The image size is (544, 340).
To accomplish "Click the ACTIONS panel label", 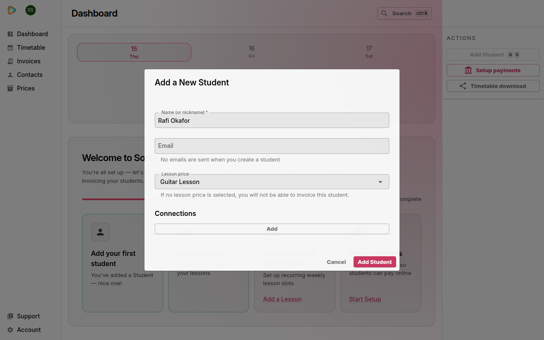I will coord(461,38).
